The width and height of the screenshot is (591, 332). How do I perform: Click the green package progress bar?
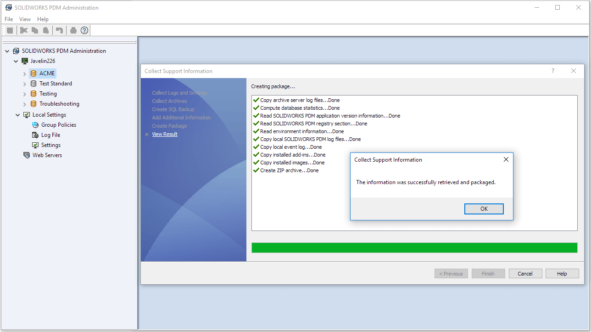[x=414, y=248]
